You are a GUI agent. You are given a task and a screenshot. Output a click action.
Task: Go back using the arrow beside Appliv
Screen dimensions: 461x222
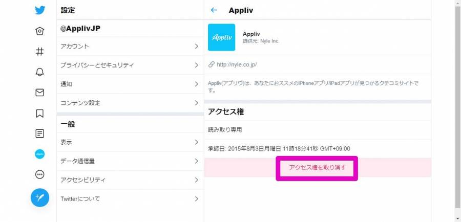point(214,10)
